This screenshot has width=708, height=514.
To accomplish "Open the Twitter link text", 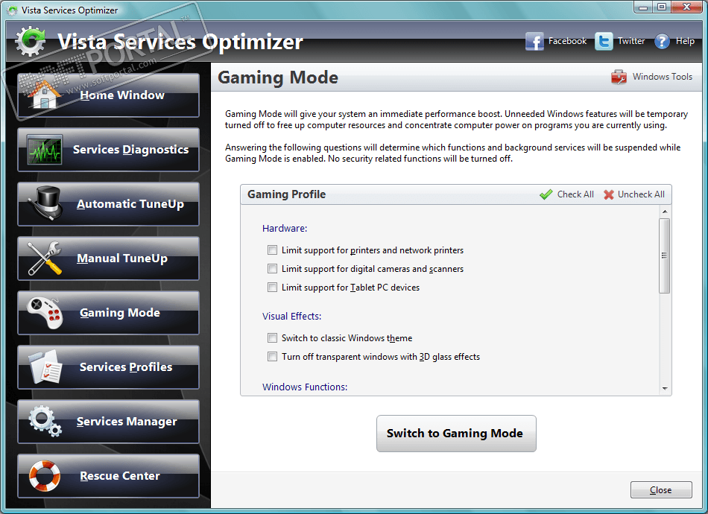I will [x=631, y=41].
